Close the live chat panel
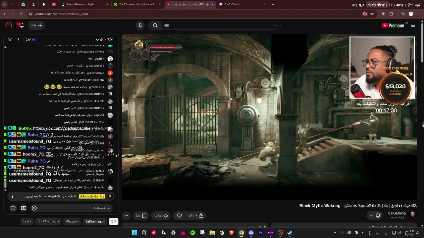This screenshot has width=424, height=238. point(10,40)
